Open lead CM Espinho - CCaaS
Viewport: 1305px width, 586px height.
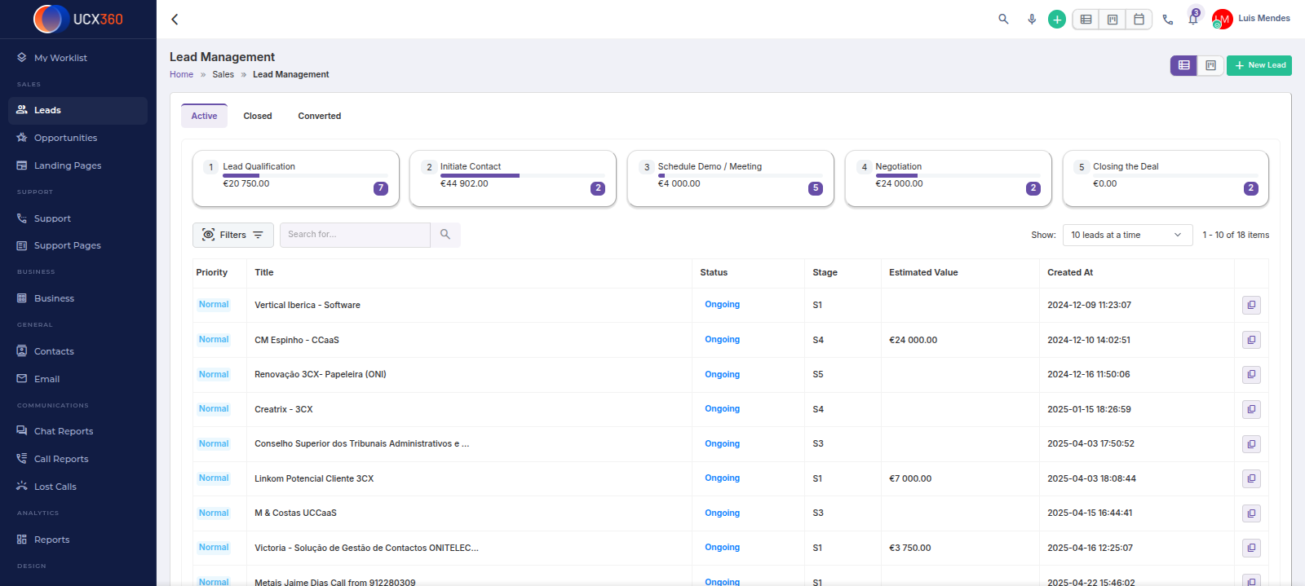point(297,340)
